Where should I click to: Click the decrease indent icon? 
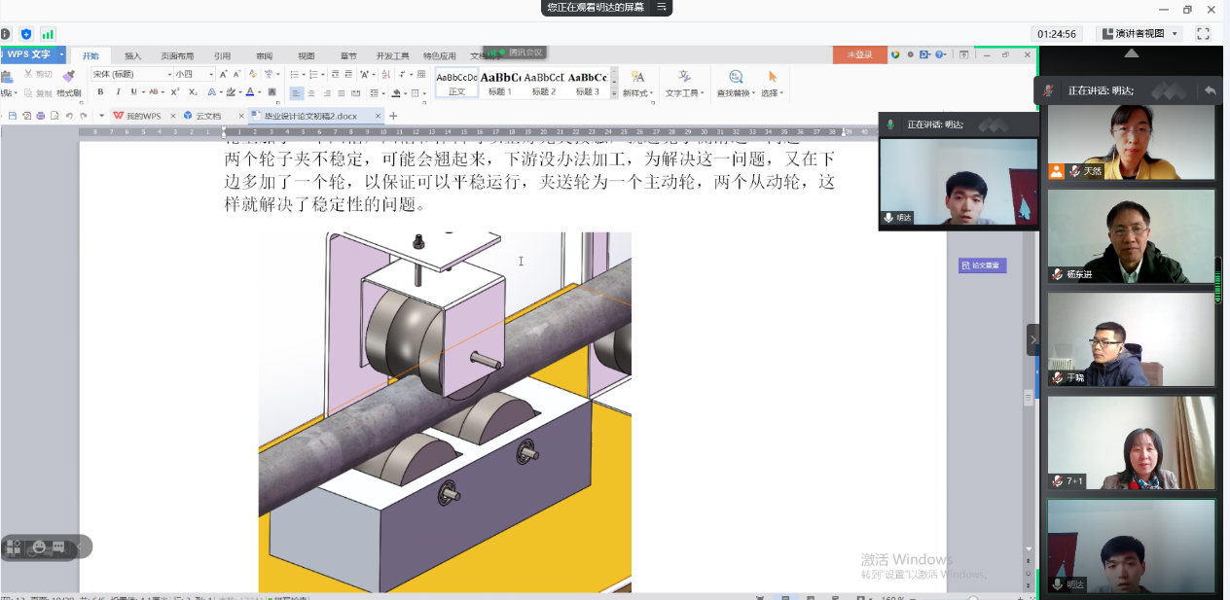click(336, 74)
